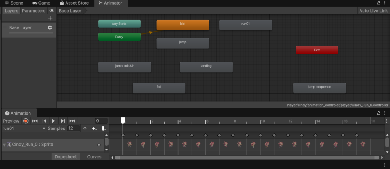Toggle the Animator side panel eye icon
The width and height of the screenshot is (390, 169).
52,11
